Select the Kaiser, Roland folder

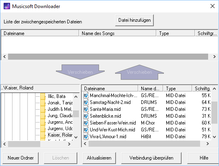pyautogui.click(x=60, y=135)
